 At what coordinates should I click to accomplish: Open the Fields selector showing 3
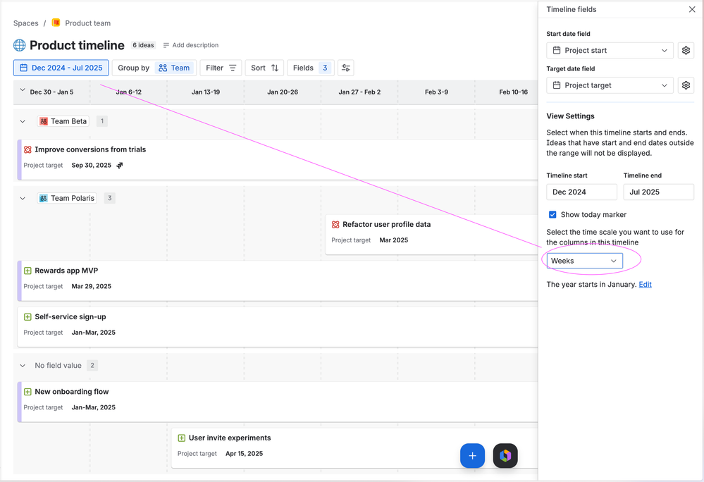point(311,68)
